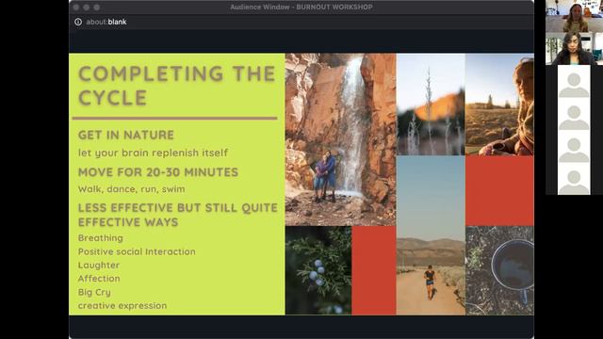Click the COMPLETING THE CYCLE slide heading
603x339 pixels.
[x=177, y=86]
